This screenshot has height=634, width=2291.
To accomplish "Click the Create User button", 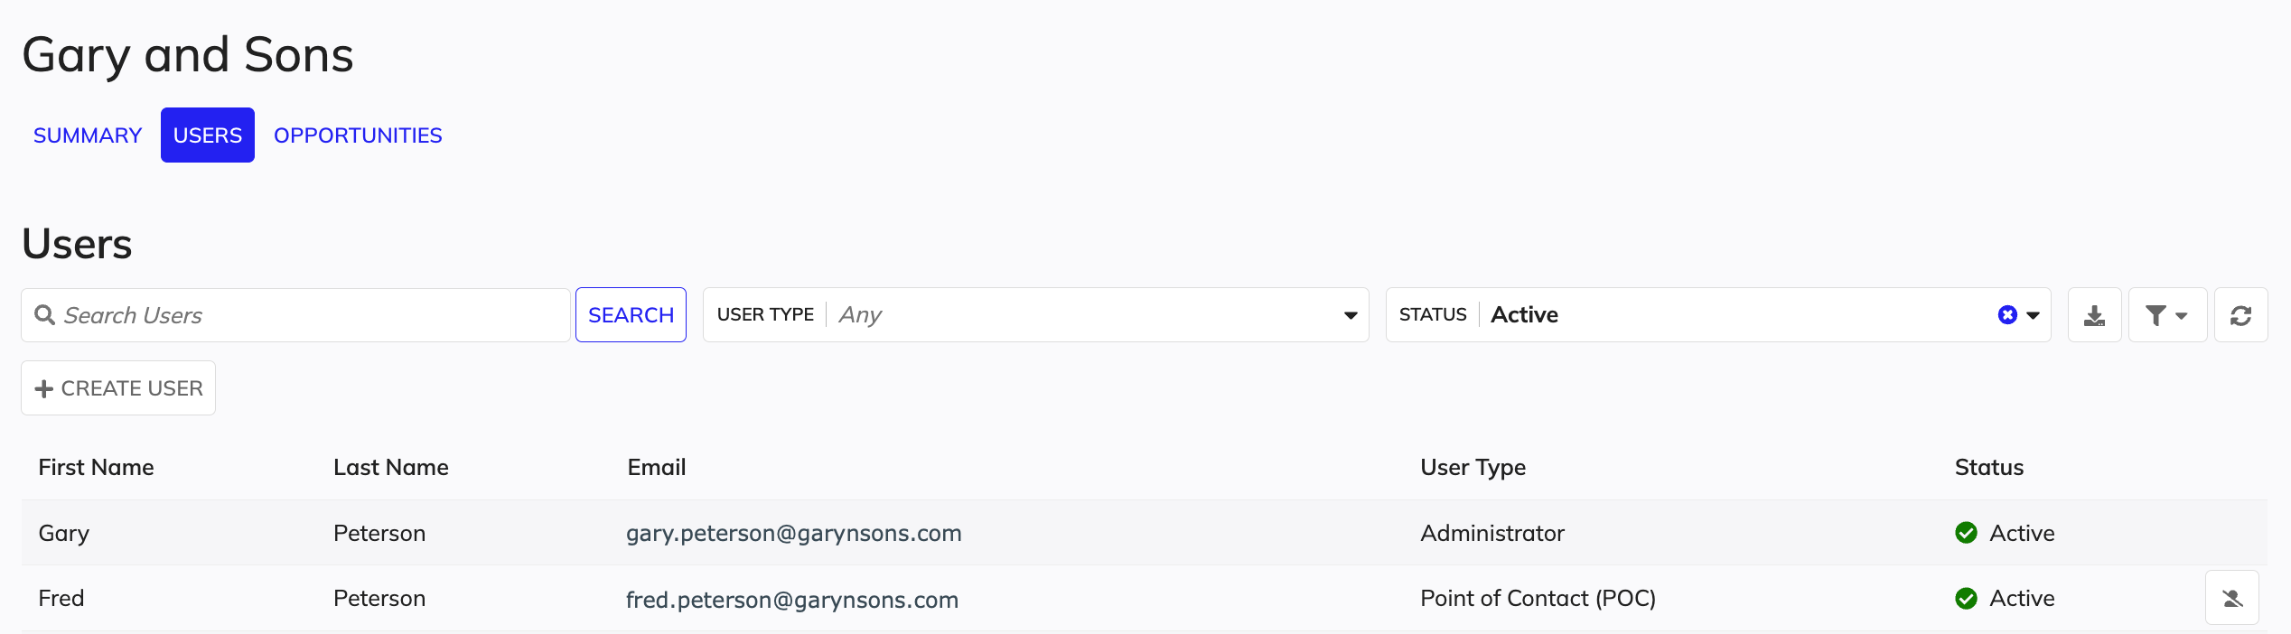I will 118,388.
